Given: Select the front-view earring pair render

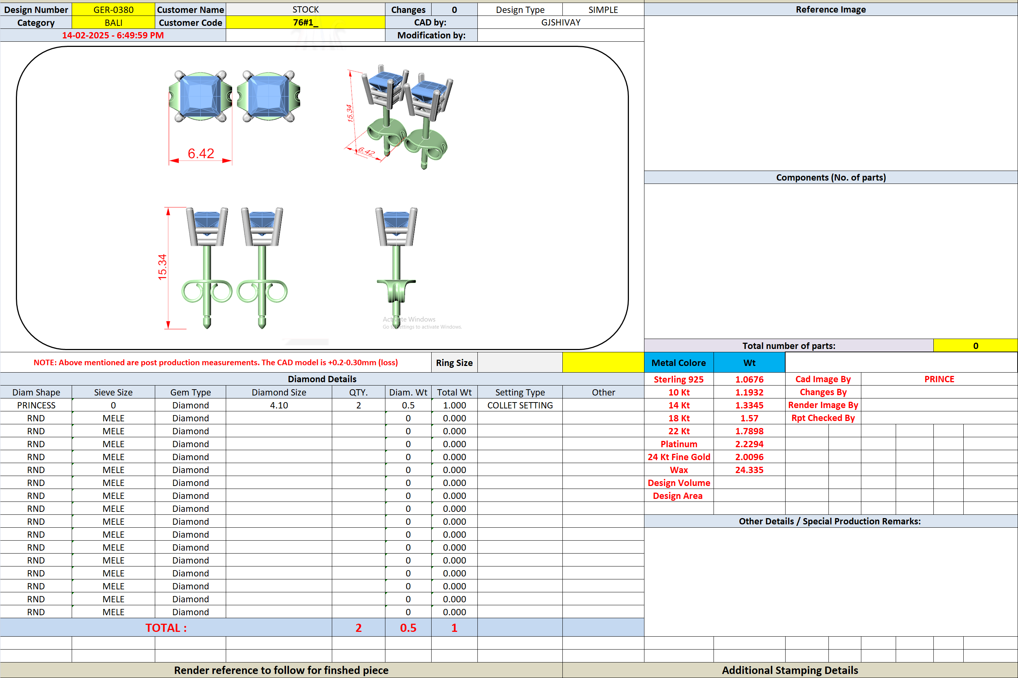Looking at the screenshot, I should pos(234,268).
